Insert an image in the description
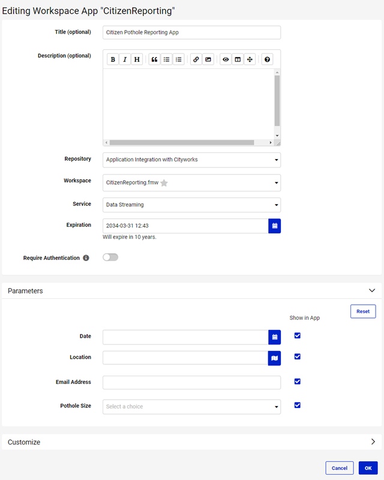Viewport: 384px width, 480px height. (208, 59)
